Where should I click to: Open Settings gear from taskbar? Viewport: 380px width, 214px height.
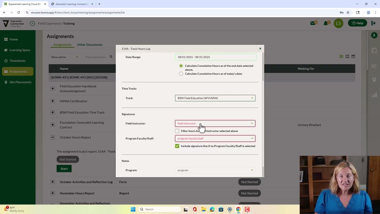229,209
